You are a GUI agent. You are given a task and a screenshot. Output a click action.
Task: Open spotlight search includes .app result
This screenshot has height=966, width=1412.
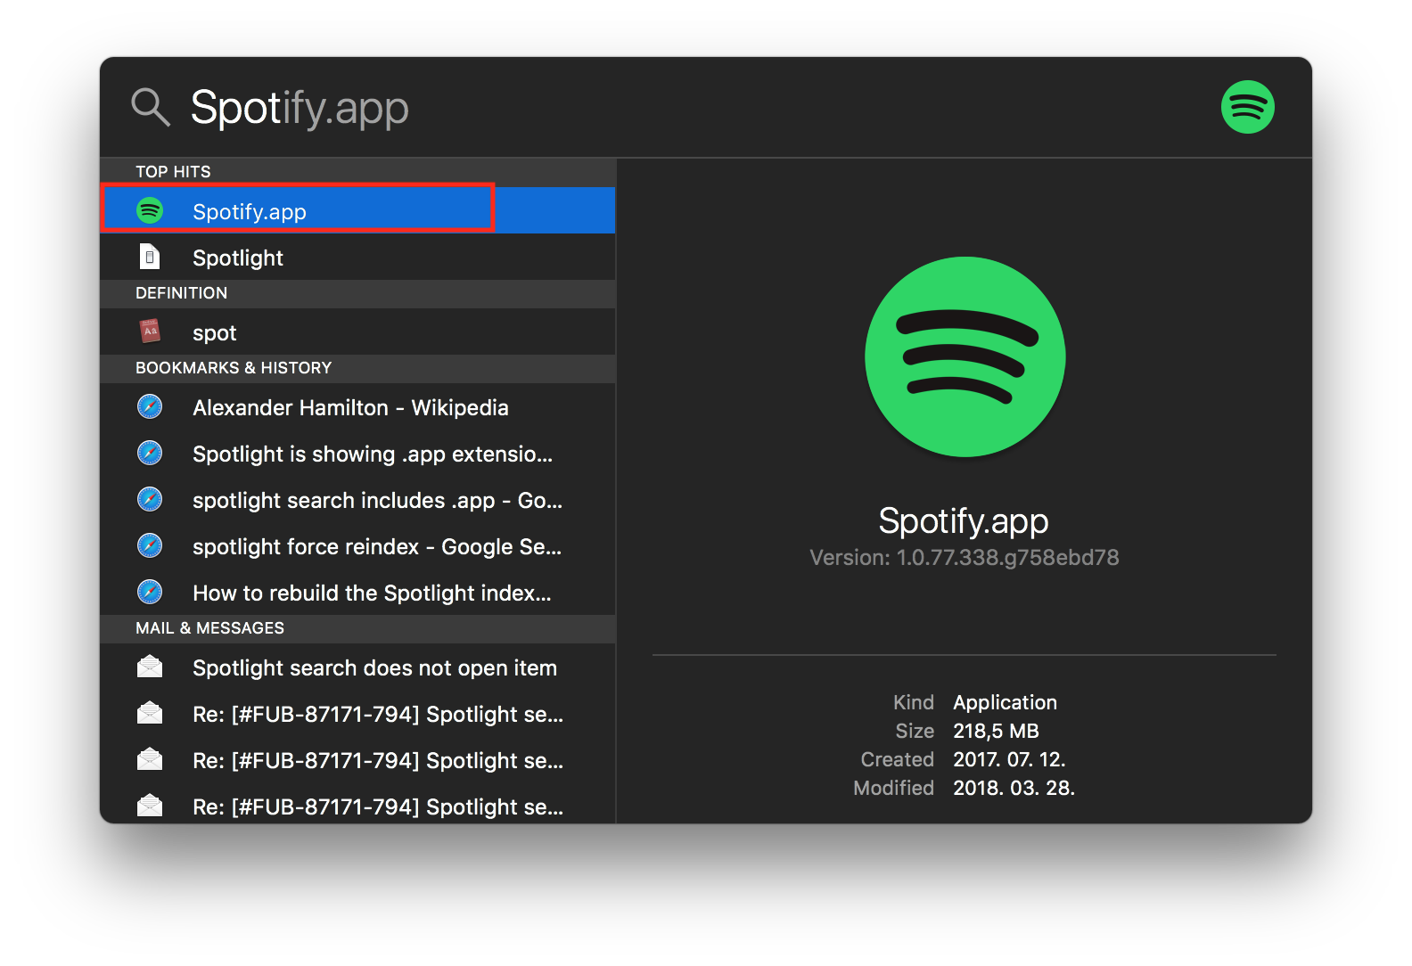[357, 499]
